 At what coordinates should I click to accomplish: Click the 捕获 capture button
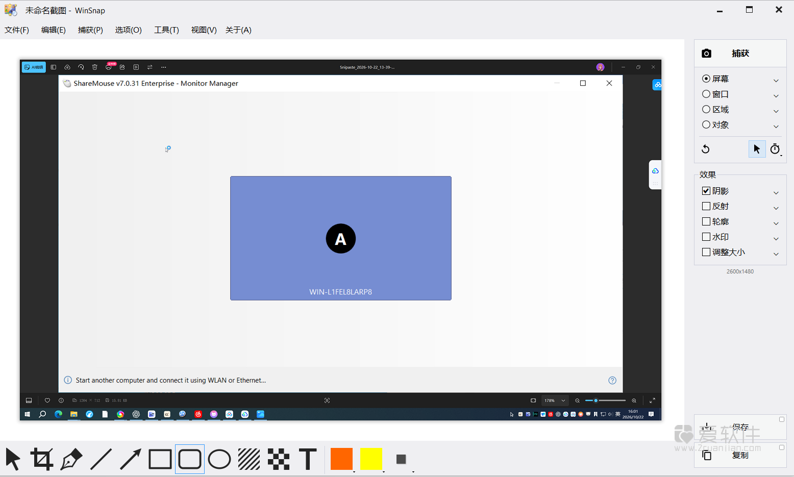tap(740, 54)
